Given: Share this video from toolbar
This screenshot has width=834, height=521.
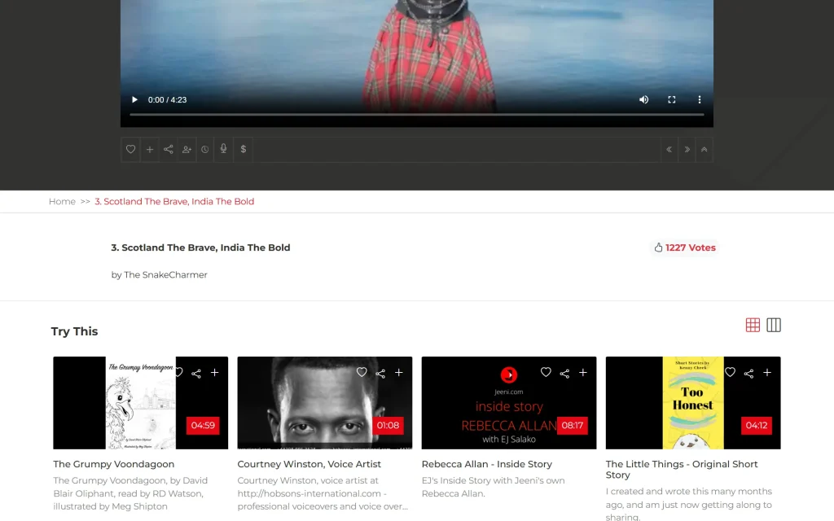Looking at the screenshot, I should pyautogui.click(x=168, y=150).
